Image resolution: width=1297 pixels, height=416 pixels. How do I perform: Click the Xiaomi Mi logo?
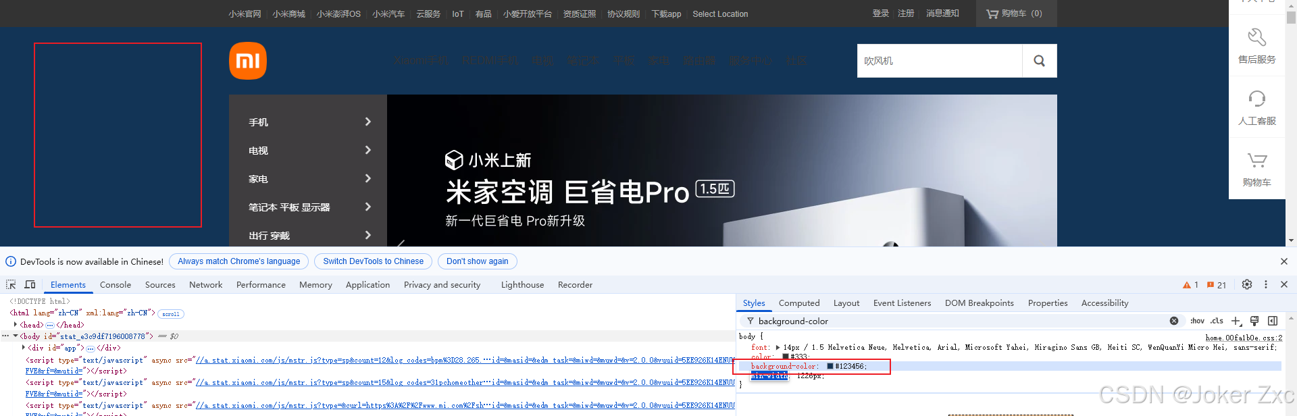pyautogui.click(x=248, y=61)
